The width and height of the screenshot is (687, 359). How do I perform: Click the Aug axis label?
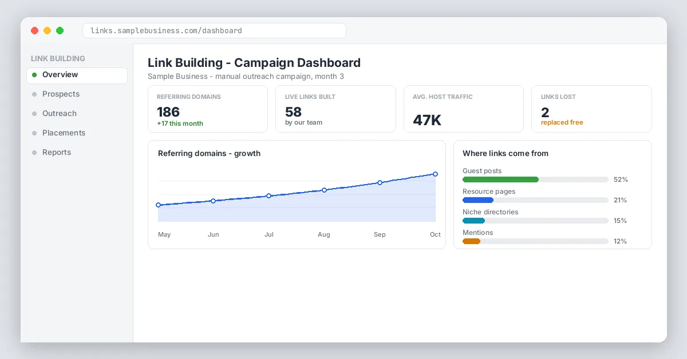tap(324, 234)
